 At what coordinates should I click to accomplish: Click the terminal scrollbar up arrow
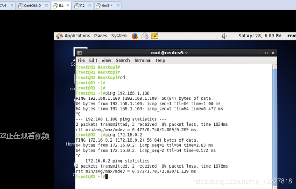275,67
